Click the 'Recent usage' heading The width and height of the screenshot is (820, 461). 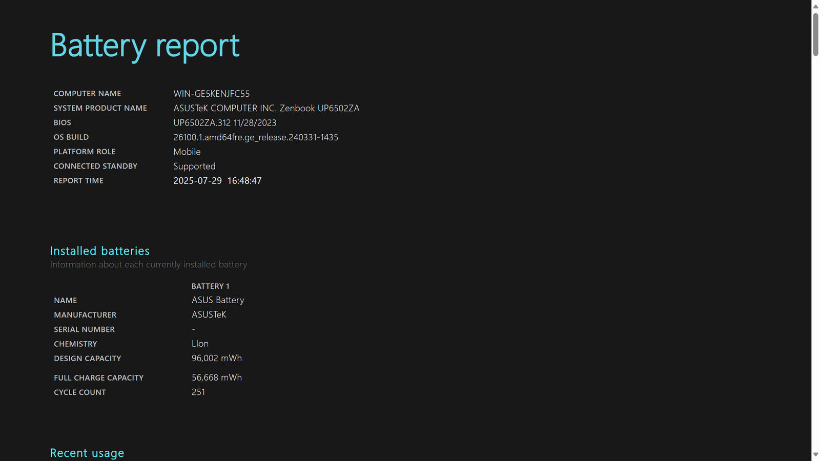87,453
